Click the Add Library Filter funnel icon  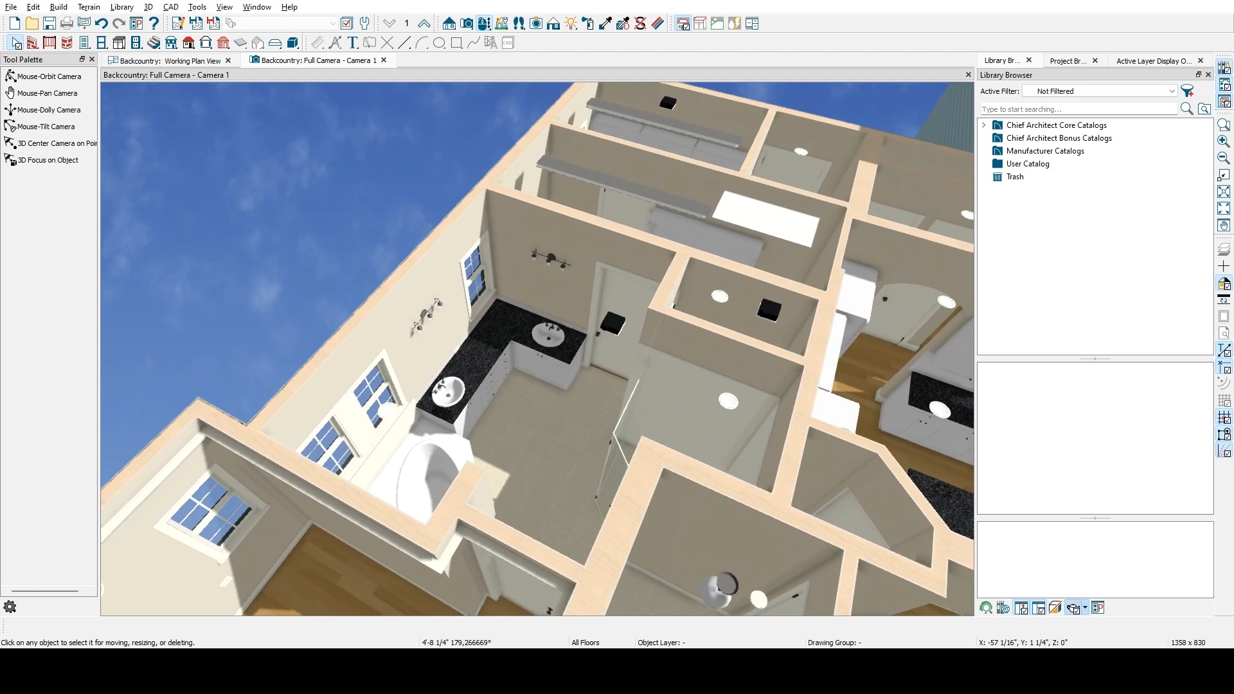pos(1188,91)
